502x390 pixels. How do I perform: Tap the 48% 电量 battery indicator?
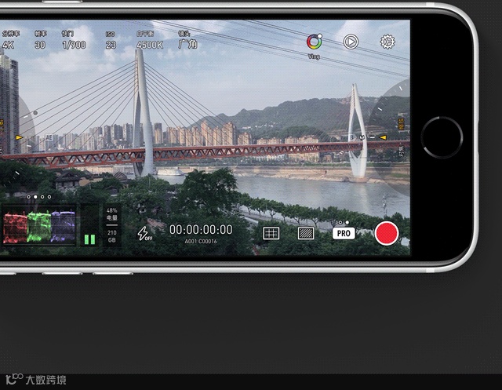click(x=111, y=214)
